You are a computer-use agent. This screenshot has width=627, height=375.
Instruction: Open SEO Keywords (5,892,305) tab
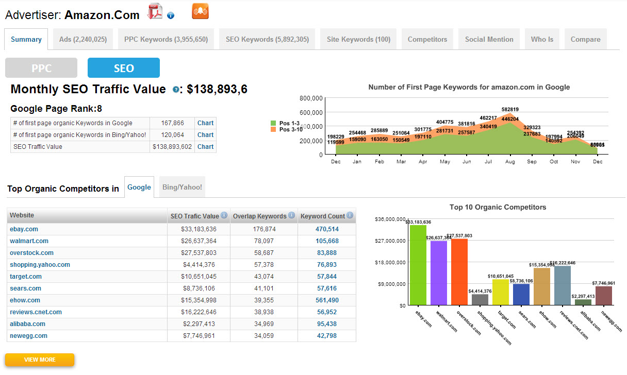point(267,39)
